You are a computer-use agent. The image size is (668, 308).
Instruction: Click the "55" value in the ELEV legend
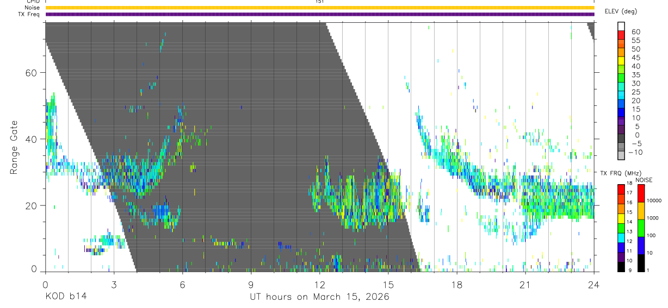point(636,40)
